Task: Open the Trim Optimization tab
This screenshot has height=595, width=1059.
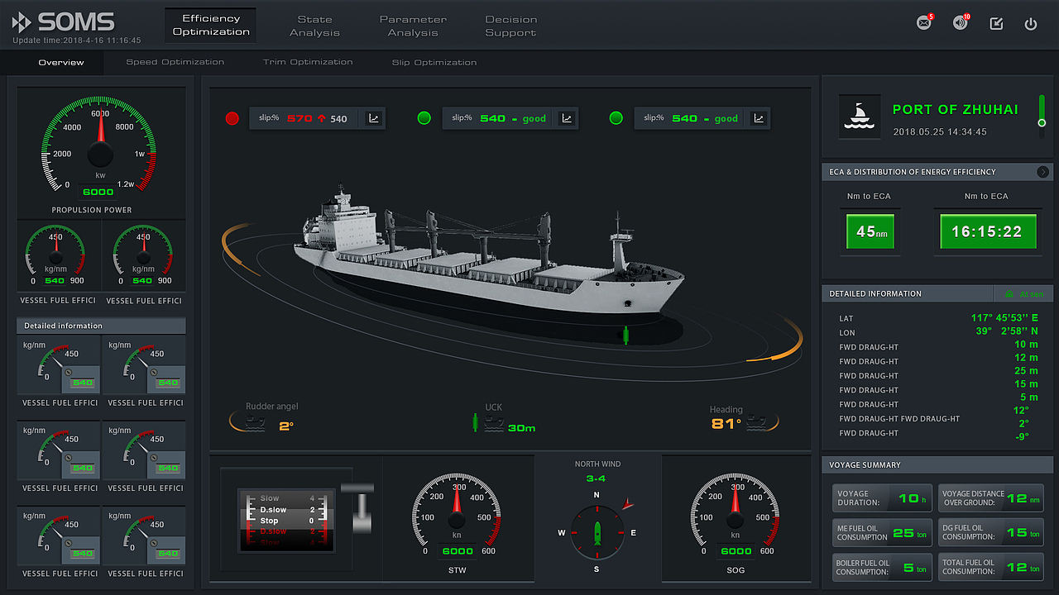Action: click(308, 62)
